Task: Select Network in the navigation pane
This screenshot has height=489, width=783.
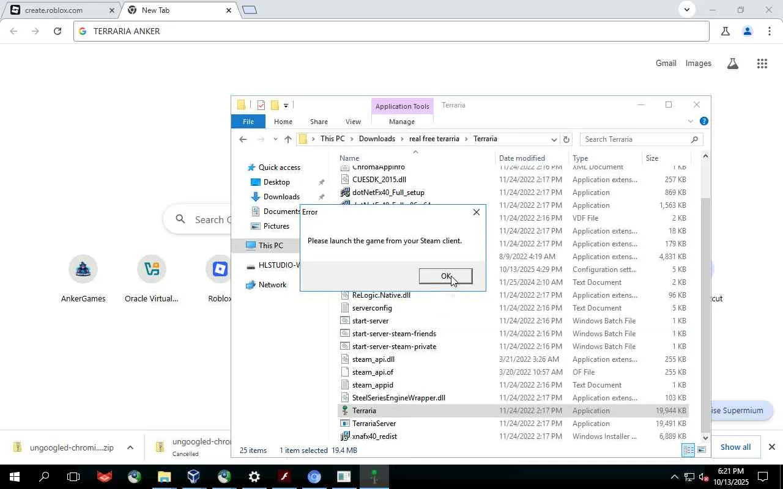Action: click(272, 285)
